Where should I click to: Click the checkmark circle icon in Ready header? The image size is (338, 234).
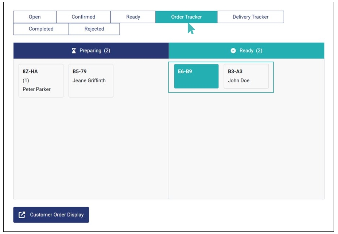coord(233,51)
